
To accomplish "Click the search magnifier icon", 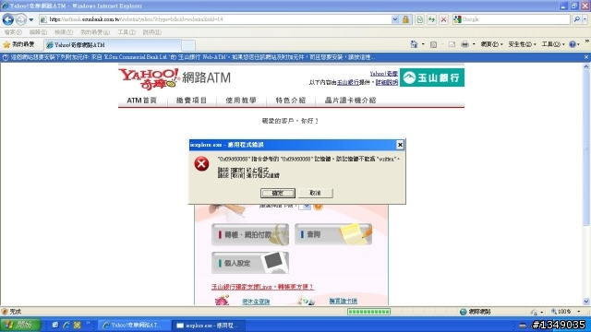I will [x=576, y=19].
